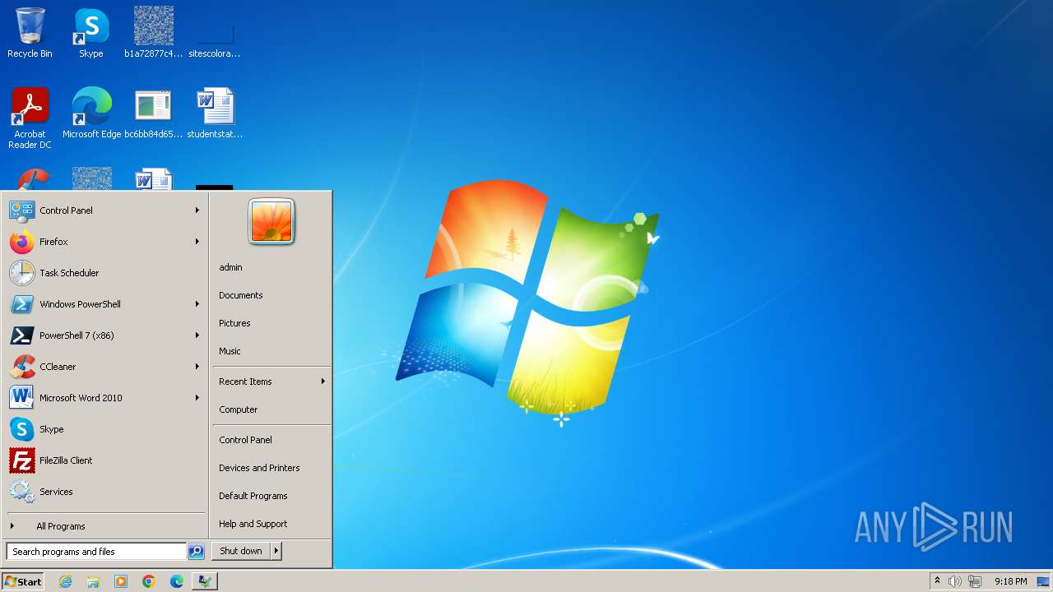Open Documents from the Start menu

pos(271,295)
